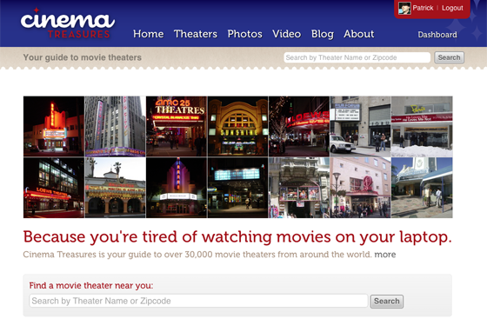Image resolution: width=487 pixels, height=332 pixels.
Task: Open the tall gray skyscraper theater photo
Action: tap(115, 126)
